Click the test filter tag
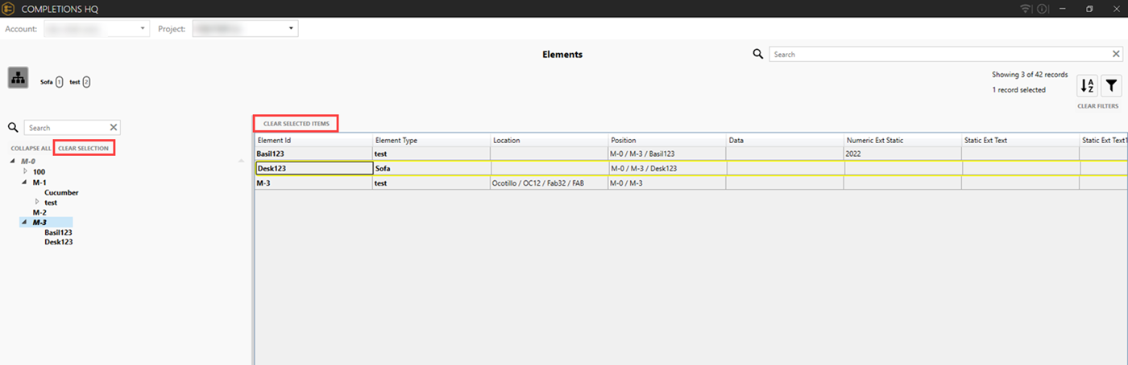The height and width of the screenshot is (365, 1128). pos(80,82)
